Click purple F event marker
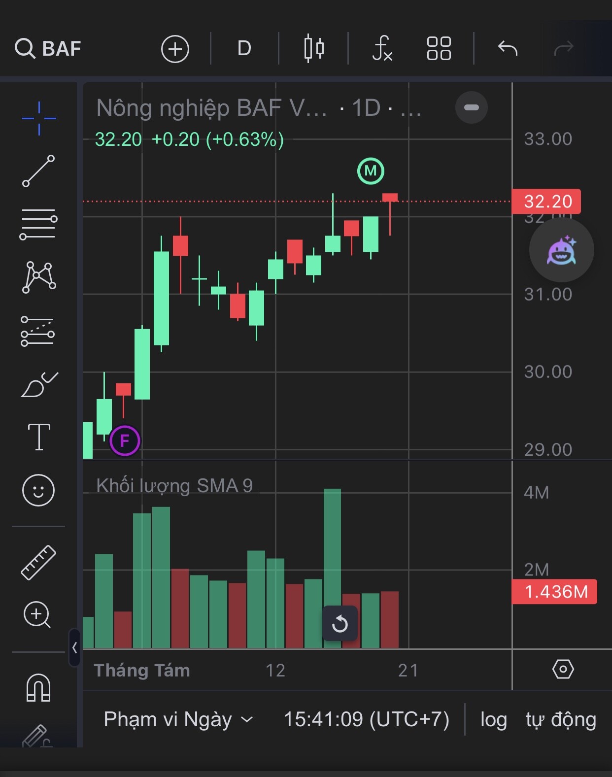The width and height of the screenshot is (612, 777). [125, 440]
